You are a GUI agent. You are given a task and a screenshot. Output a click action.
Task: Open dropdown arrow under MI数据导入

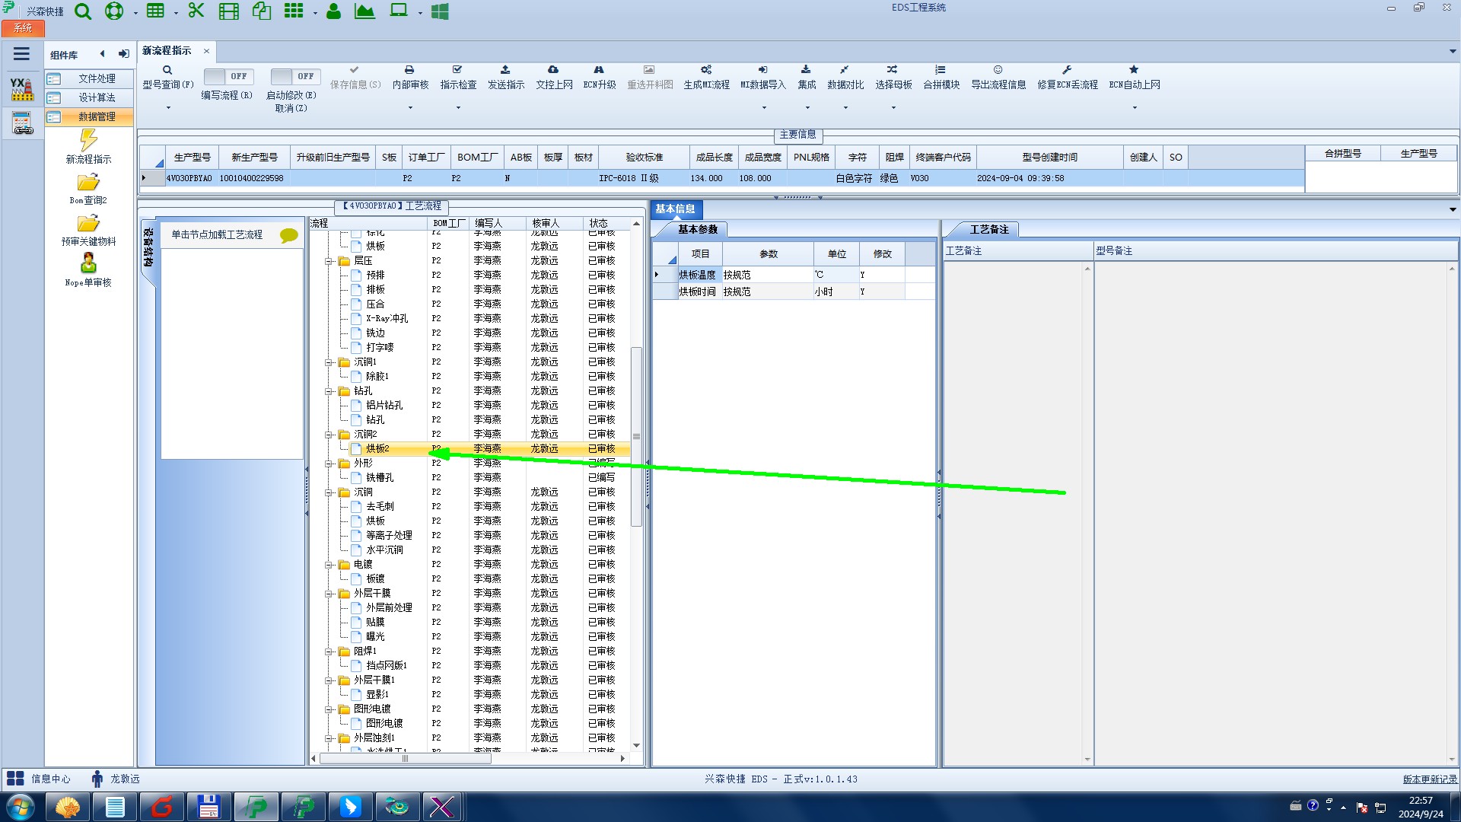(x=764, y=107)
